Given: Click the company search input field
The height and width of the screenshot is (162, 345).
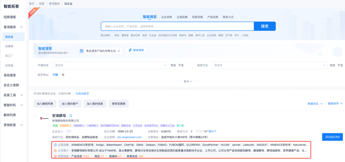Looking at the screenshot, I should [177, 26].
